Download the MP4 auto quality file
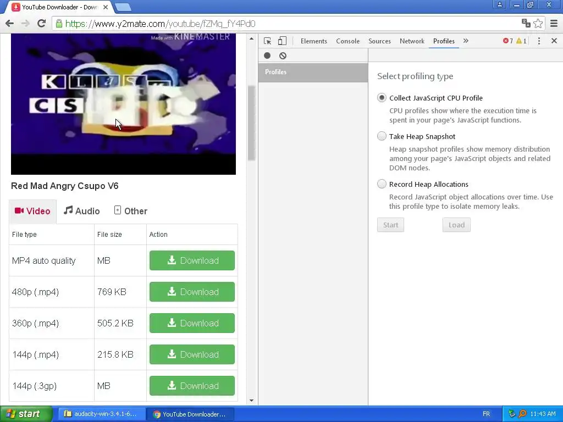Image resolution: width=563 pixels, height=422 pixels. [192, 260]
